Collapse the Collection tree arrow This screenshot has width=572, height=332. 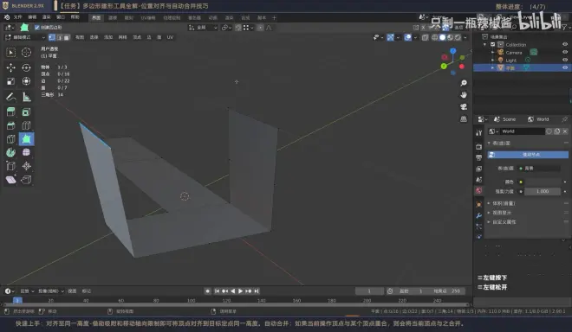click(x=484, y=44)
